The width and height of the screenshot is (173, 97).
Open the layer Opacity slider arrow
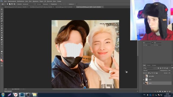coord(172,71)
